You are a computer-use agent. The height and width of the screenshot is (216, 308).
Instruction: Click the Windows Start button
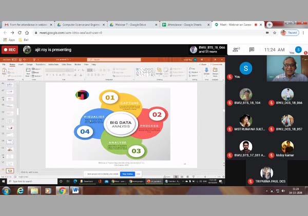pyautogui.click(x=6, y=190)
